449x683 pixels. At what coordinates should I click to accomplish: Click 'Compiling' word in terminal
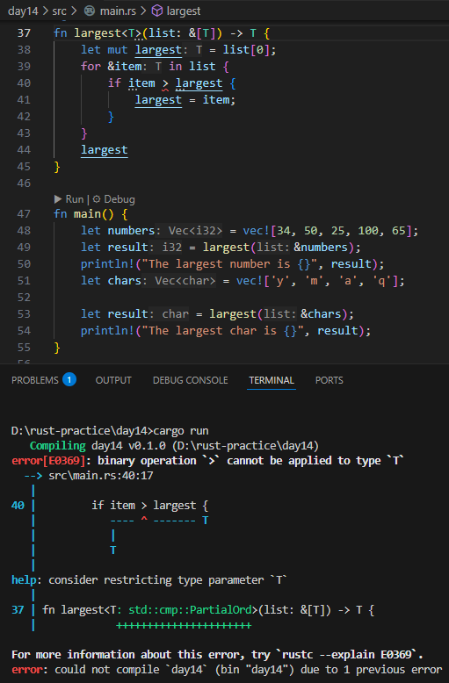[x=57, y=446]
